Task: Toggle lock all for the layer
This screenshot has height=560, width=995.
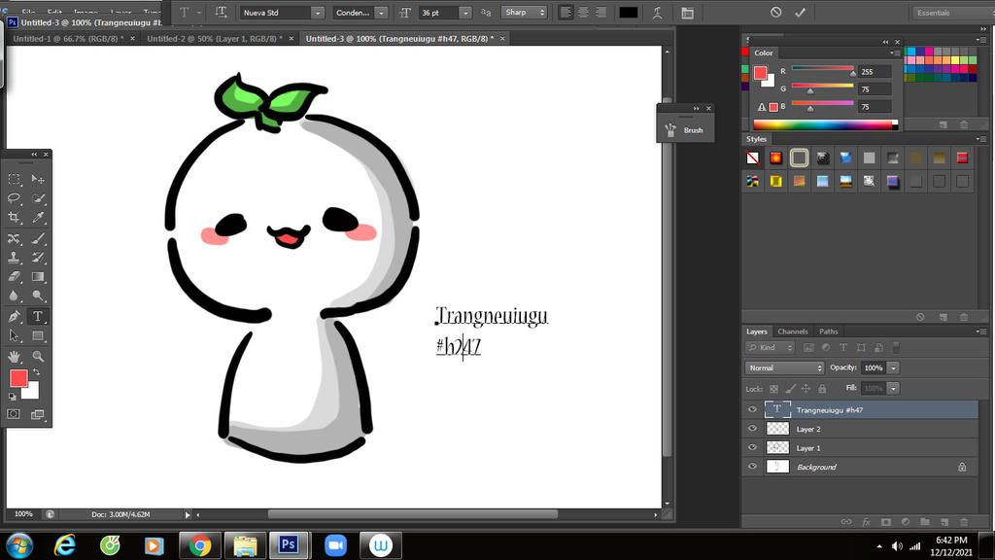Action: click(822, 389)
